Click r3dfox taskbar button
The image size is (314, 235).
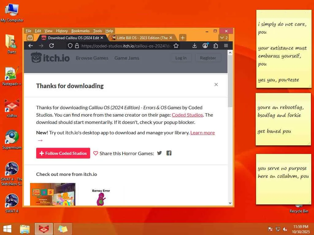coord(44,229)
